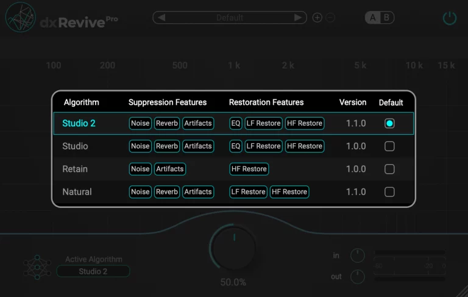The image size is (468, 297).
Task: Click Artifacts tag in Retain row
Action: 170,169
